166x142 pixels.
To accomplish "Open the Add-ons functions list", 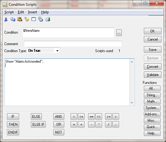I will click(x=152, y=114).
